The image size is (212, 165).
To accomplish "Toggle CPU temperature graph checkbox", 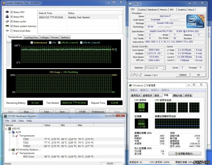I will (50, 43).
